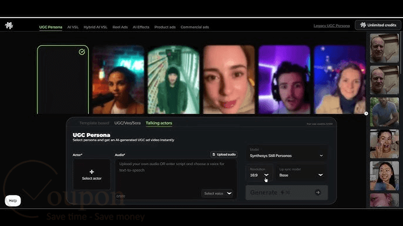Screen dimensions: 403x226
Task: Click the app logo in top-left corner
Action: tap(9, 25)
